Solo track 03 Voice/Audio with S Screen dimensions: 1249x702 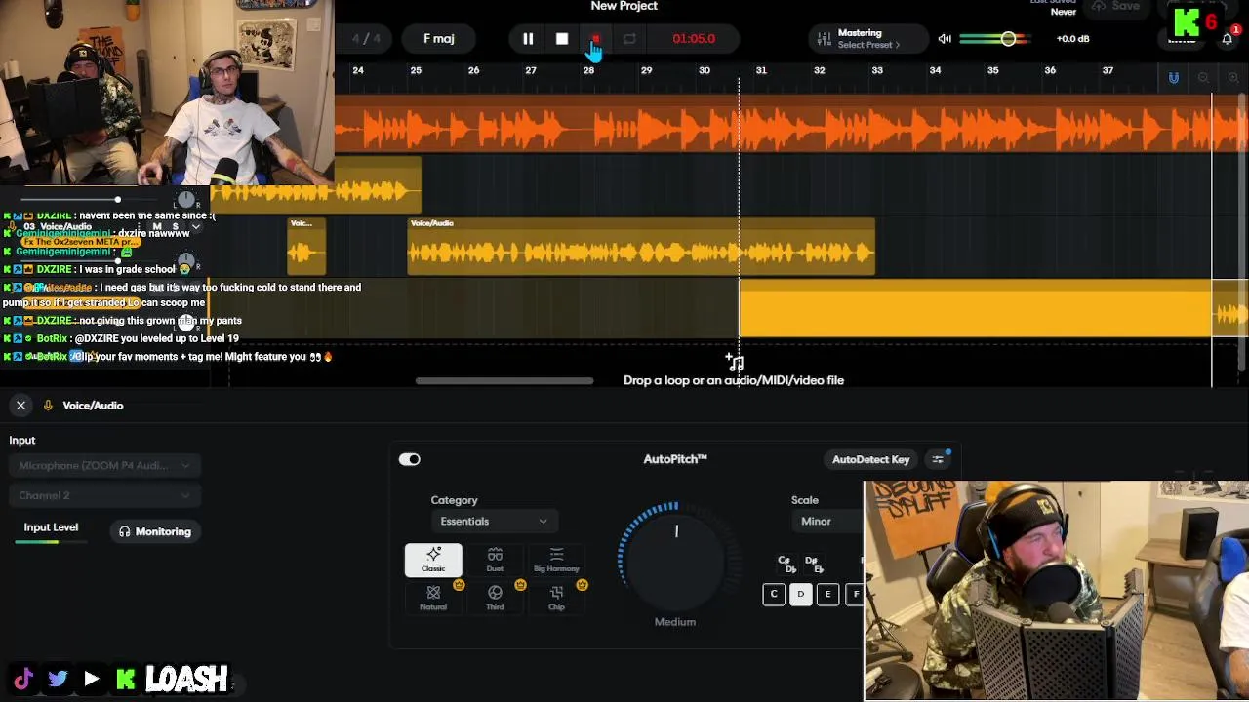(177, 226)
